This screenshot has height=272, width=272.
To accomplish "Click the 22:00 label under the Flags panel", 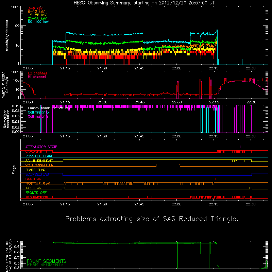I will click(176, 204).
